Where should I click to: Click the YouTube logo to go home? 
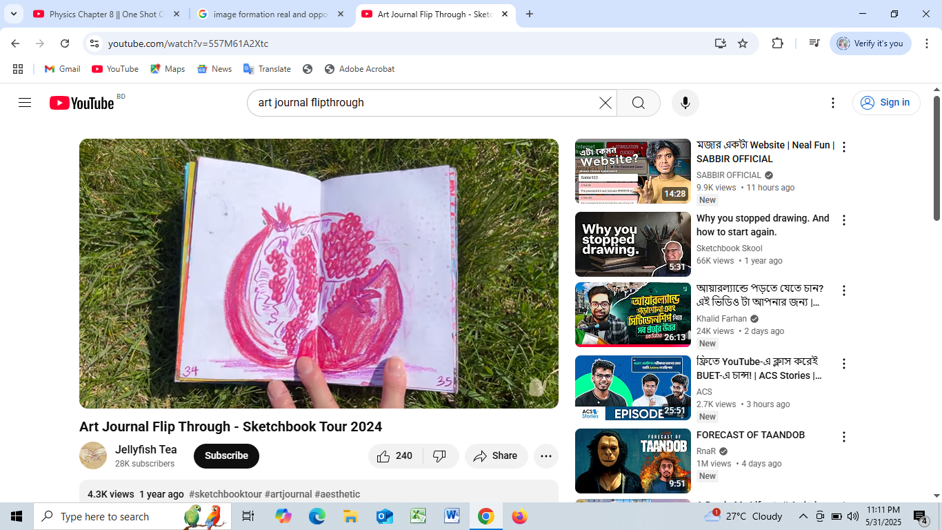tap(82, 103)
